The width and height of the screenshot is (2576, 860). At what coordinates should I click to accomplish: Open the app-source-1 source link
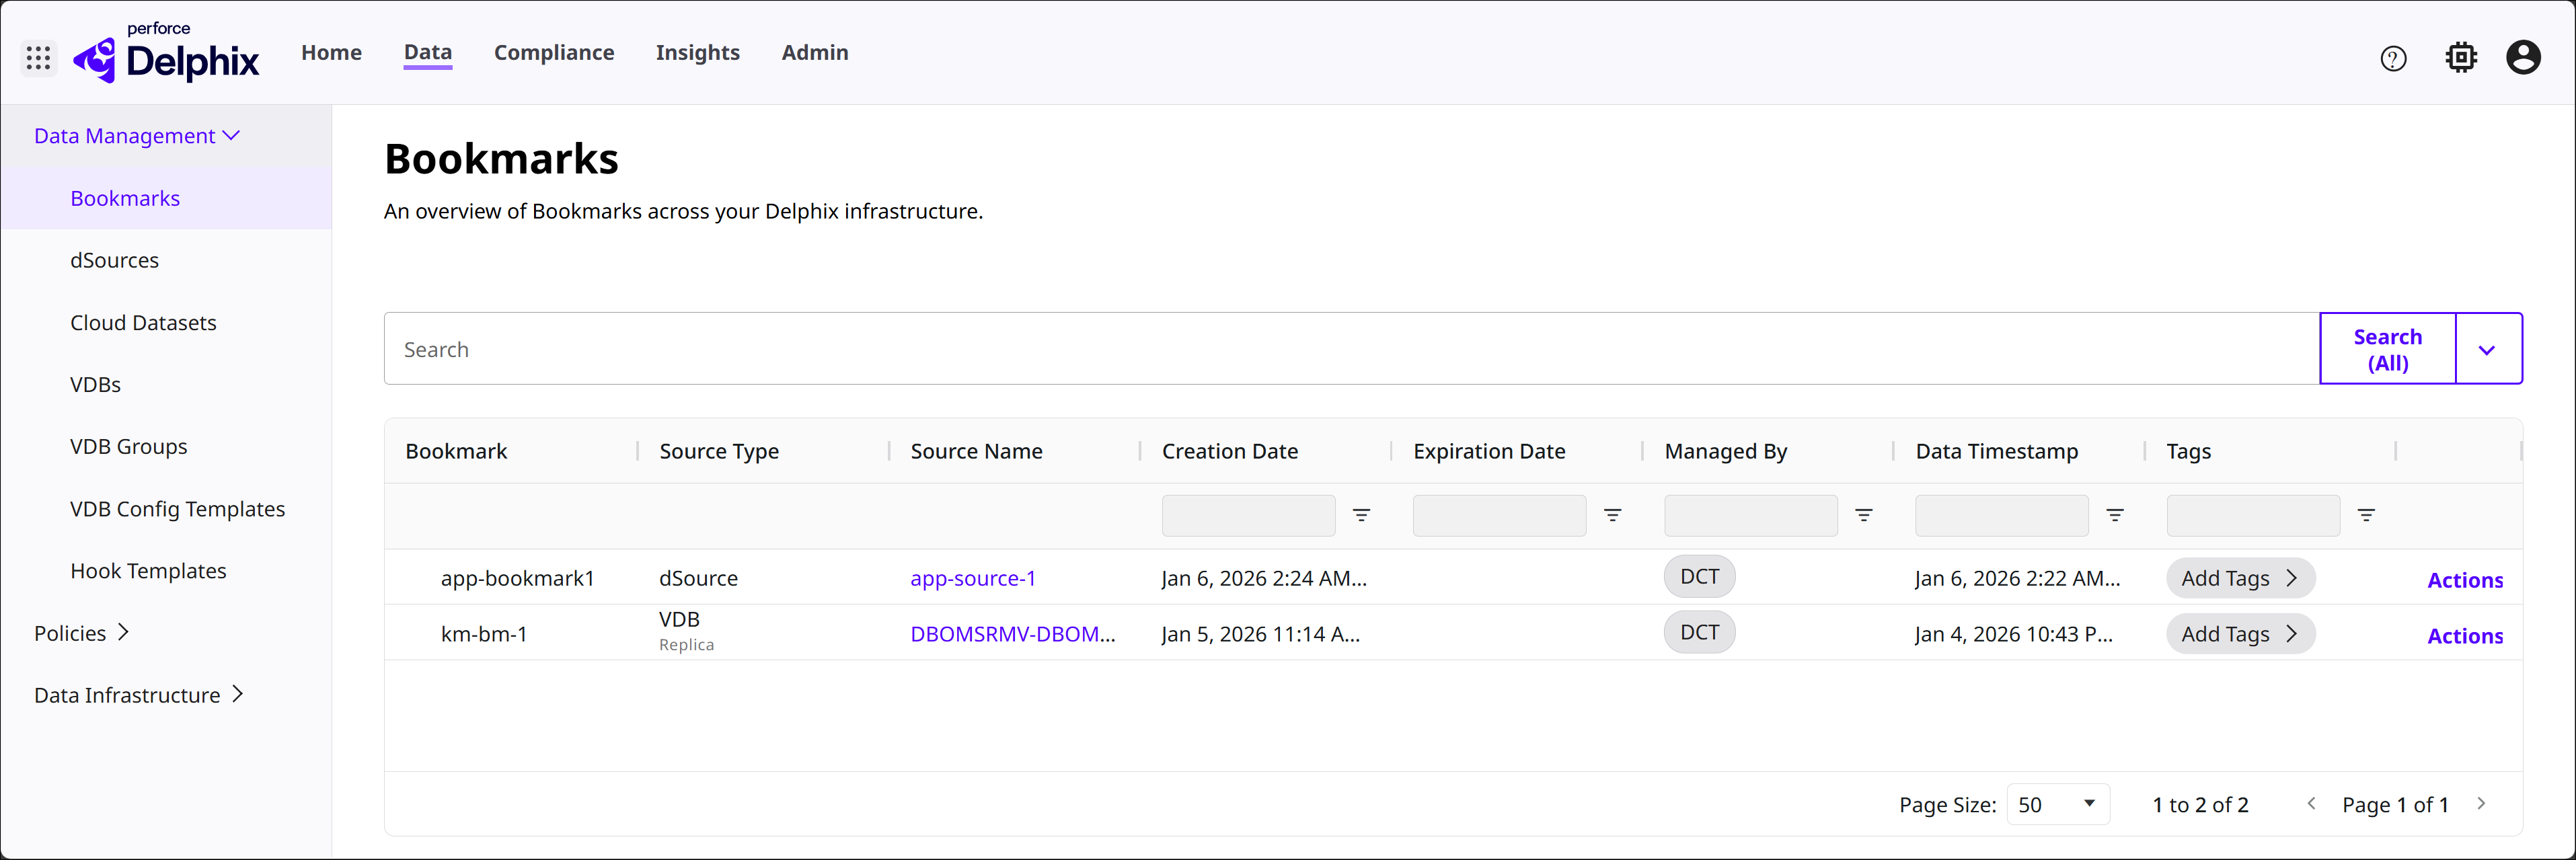tap(972, 578)
